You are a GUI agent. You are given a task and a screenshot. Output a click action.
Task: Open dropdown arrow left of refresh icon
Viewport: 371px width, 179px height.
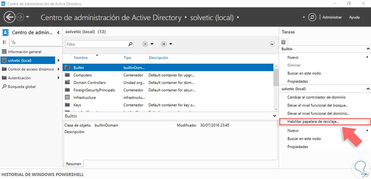point(304,17)
